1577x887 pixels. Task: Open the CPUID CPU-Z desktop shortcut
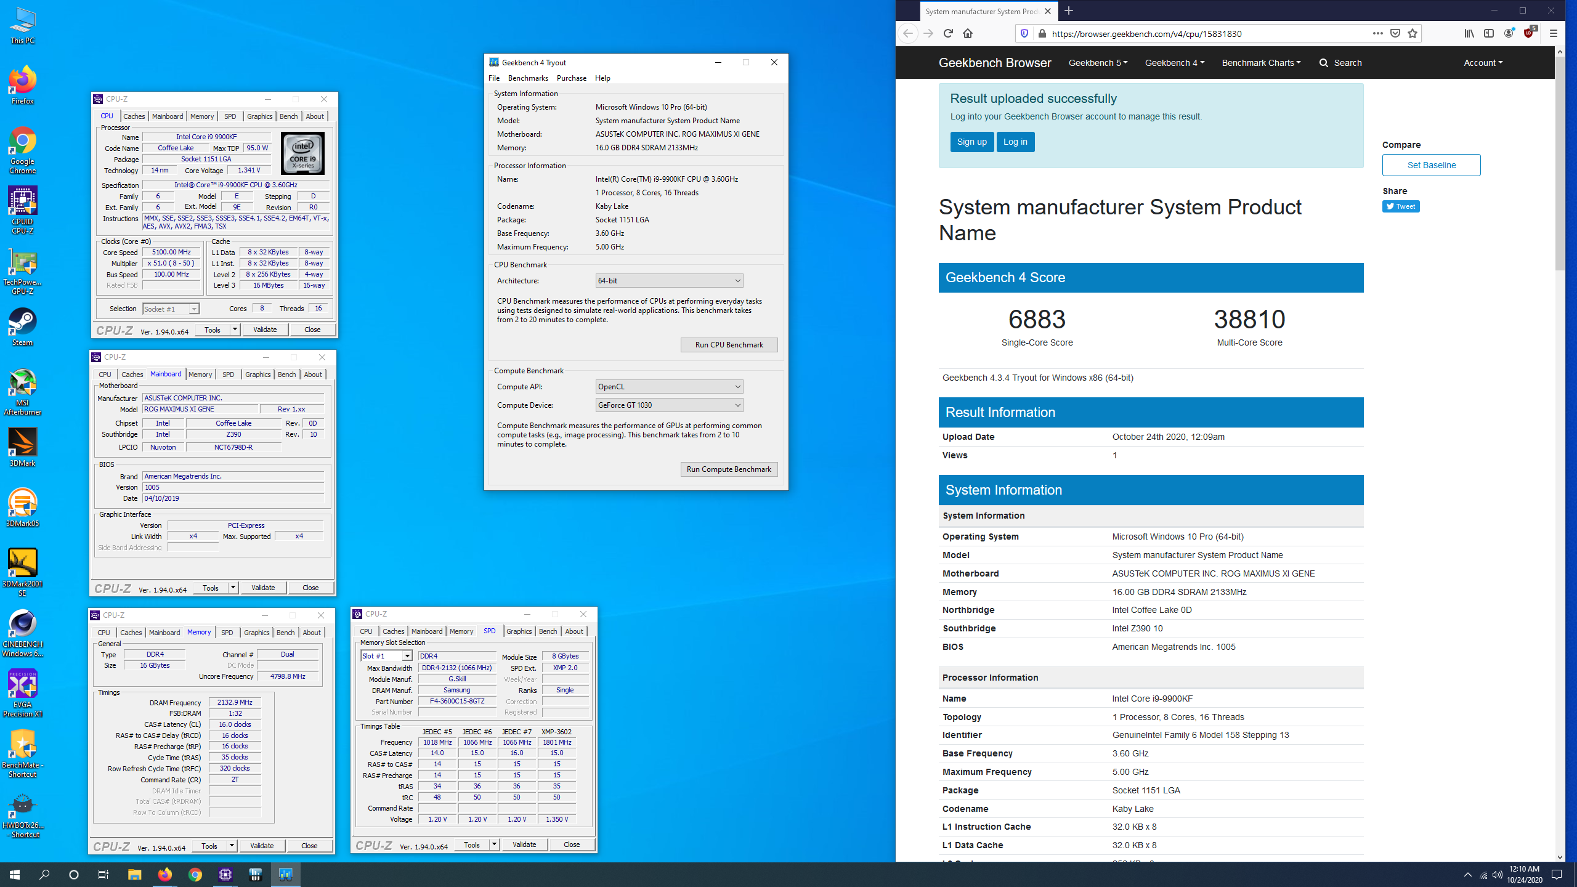[x=23, y=211]
